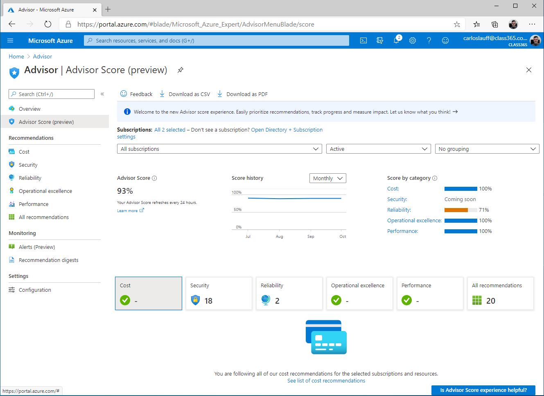Click the Advisor Score info icon
This screenshot has height=396, width=544.
pyautogui.click(x=154, y=178)
